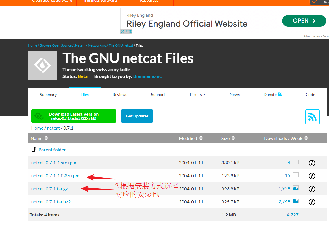The height and width of the screenshot is (226, 329).
Task: Click Download Latest Version button
Action: (x=74, y=116)
